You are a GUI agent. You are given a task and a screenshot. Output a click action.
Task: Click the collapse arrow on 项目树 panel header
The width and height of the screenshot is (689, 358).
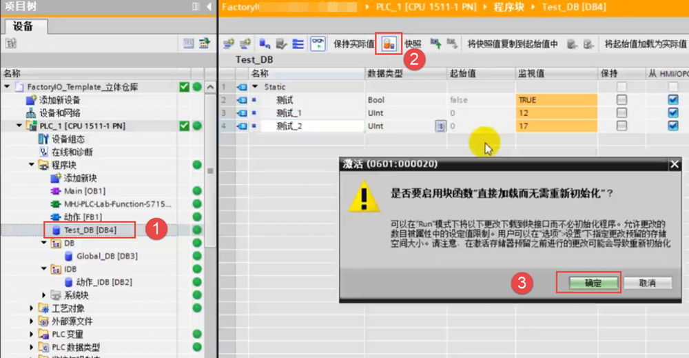209,7
